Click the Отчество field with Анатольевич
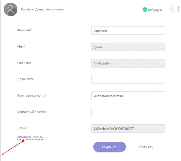 128,63
